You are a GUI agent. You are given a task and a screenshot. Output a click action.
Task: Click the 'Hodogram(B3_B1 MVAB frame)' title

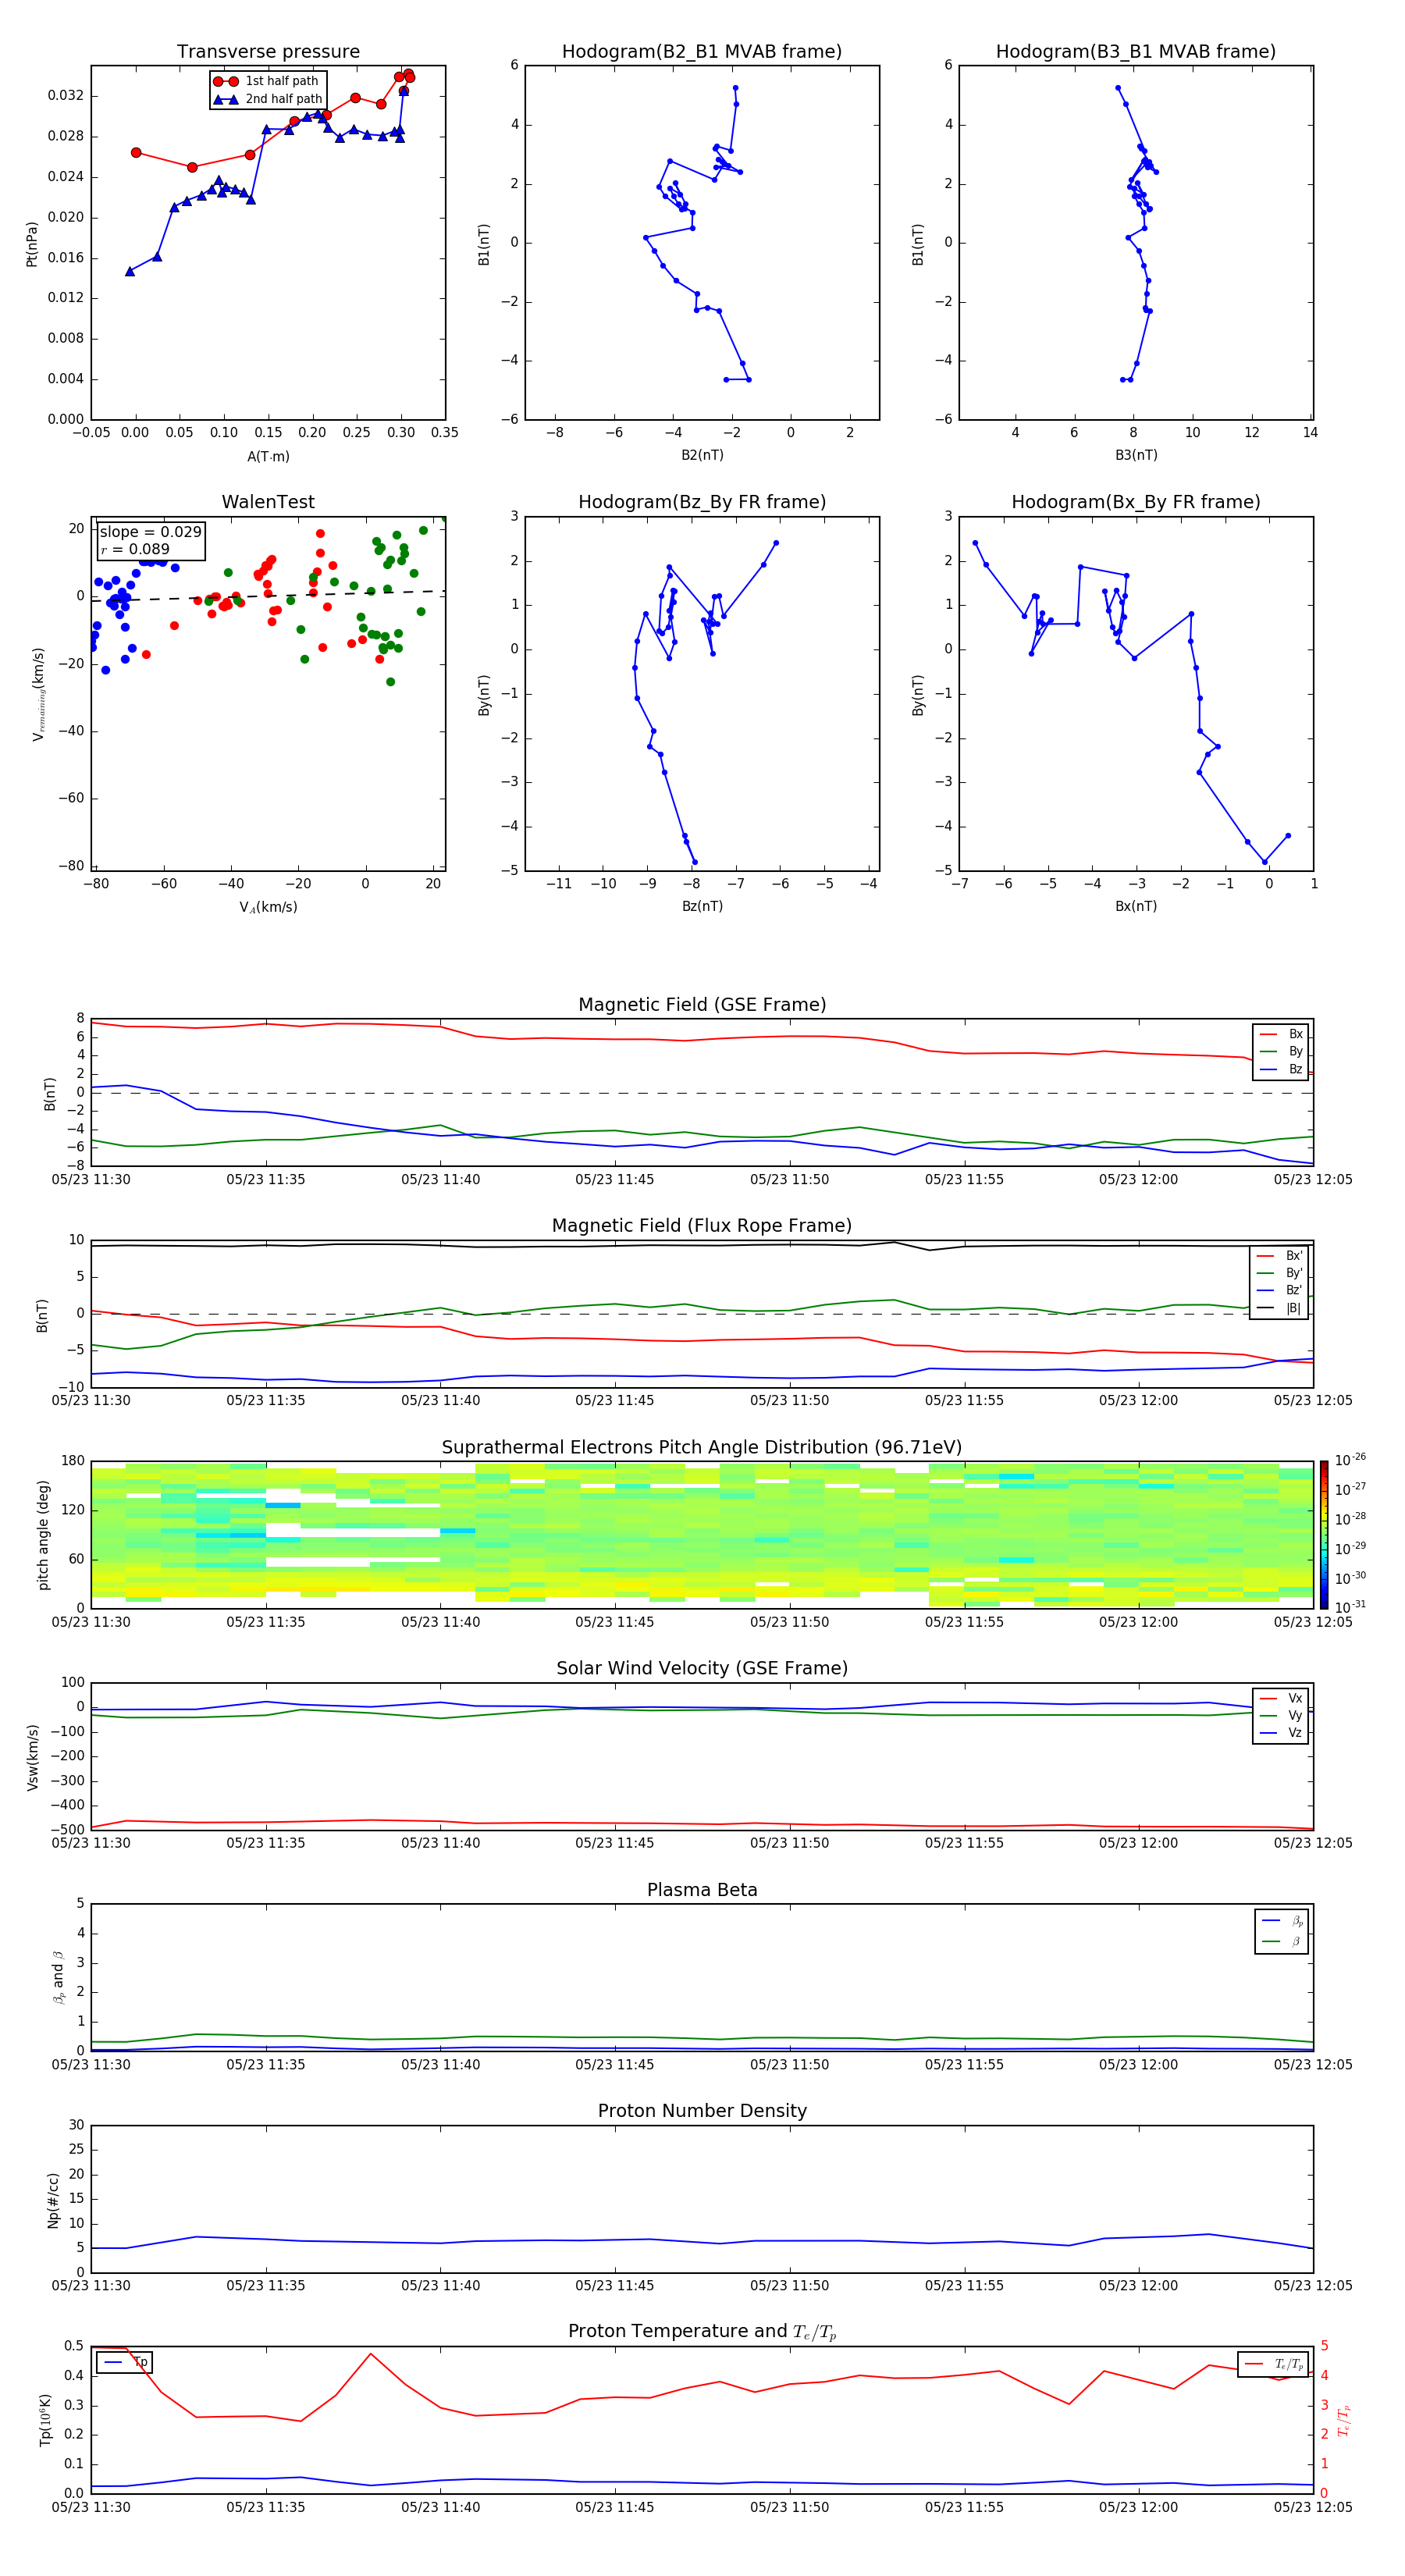tap(1136, 52)
